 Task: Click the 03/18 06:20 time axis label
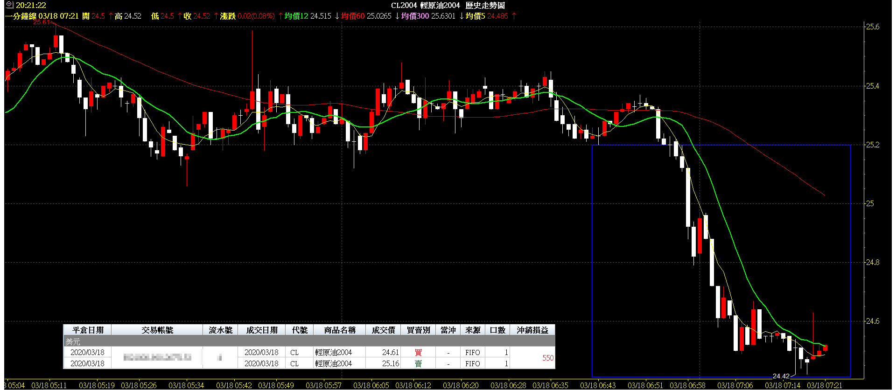[461, 385]
